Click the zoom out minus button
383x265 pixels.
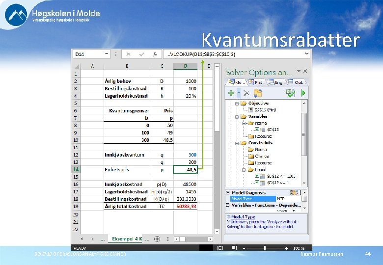pyautogui.click(x=244, y=248)
